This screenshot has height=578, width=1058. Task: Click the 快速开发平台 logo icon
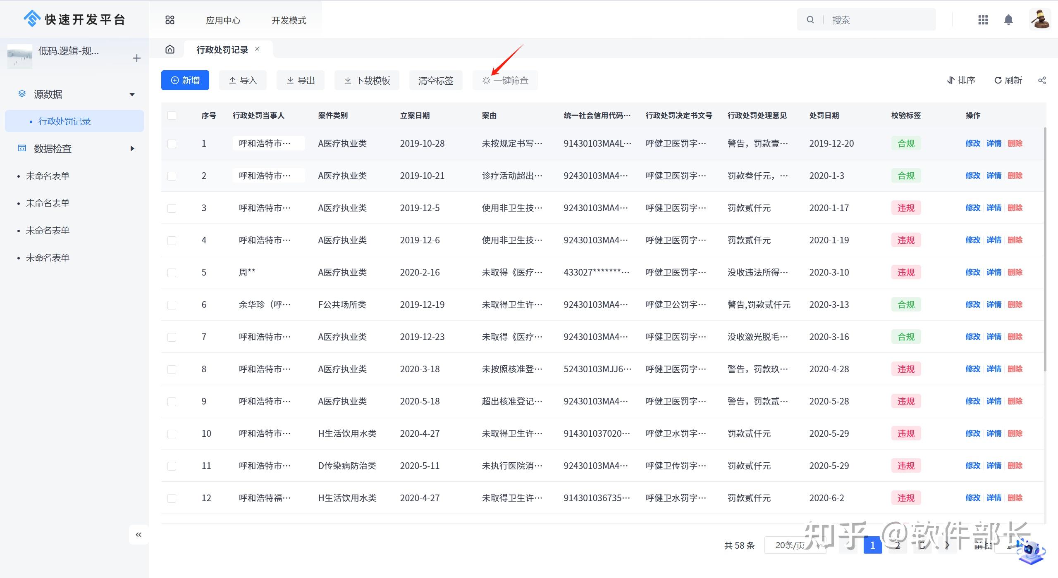[x=32, y=19]
